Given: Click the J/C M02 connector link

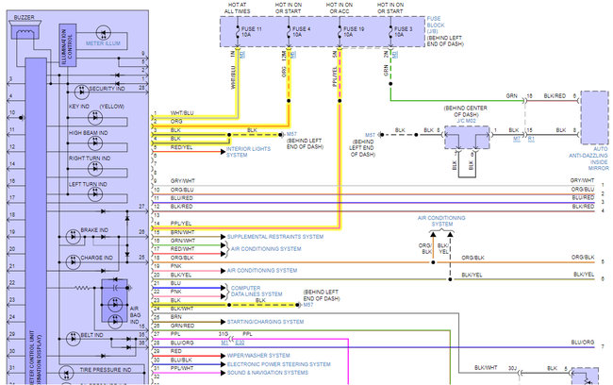Looking at the screenshot, I should coord(467,121).
